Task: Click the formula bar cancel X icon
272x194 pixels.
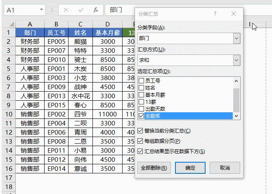Action: [66, 10]
